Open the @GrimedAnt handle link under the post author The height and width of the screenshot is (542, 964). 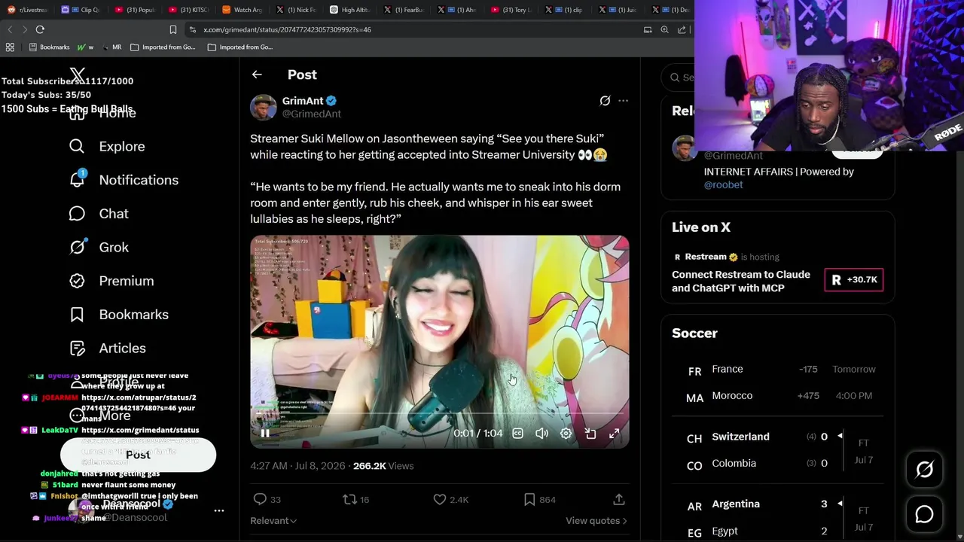coord(312,114)
